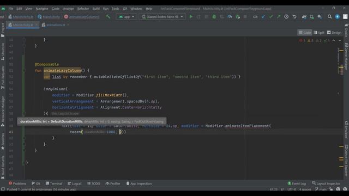
Task: Click the Search Everywhere magnifier icon
Action: (x=329, y=17)
